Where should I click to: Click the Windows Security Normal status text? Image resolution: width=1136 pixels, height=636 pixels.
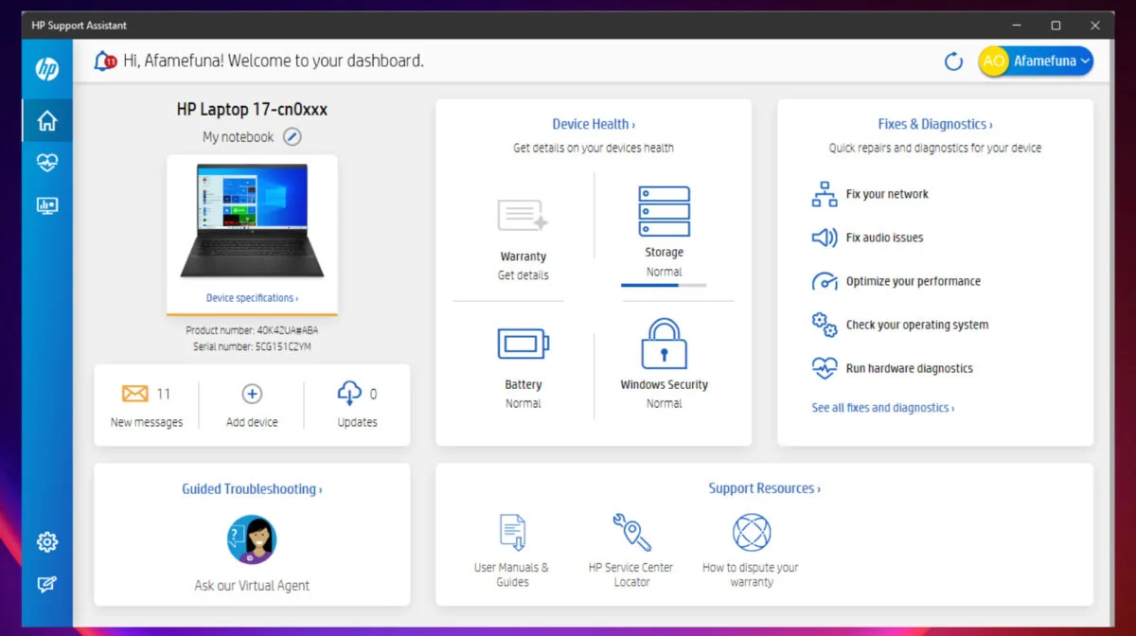pyautogui.click(x=664, y=403)
